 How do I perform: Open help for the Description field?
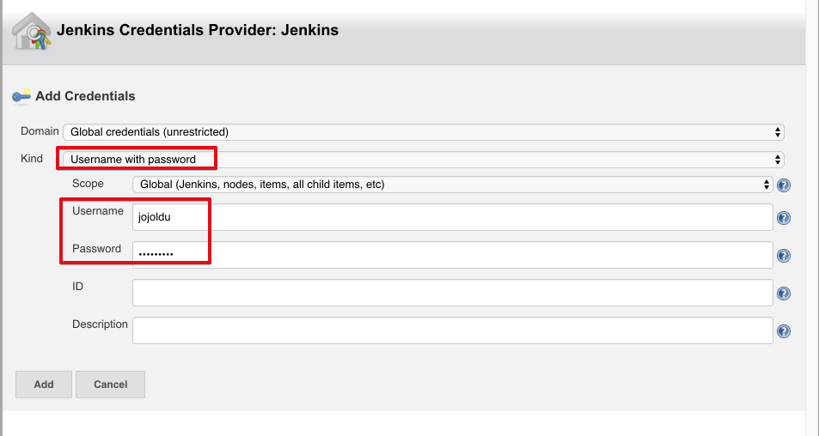click(784, 331)
